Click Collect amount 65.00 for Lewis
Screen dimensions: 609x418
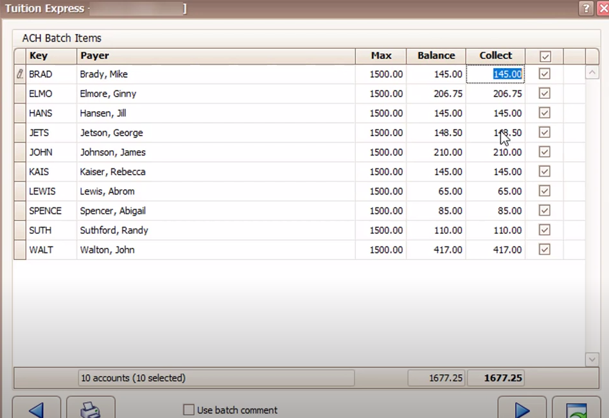pyautogui.click(x=509, y=191)
